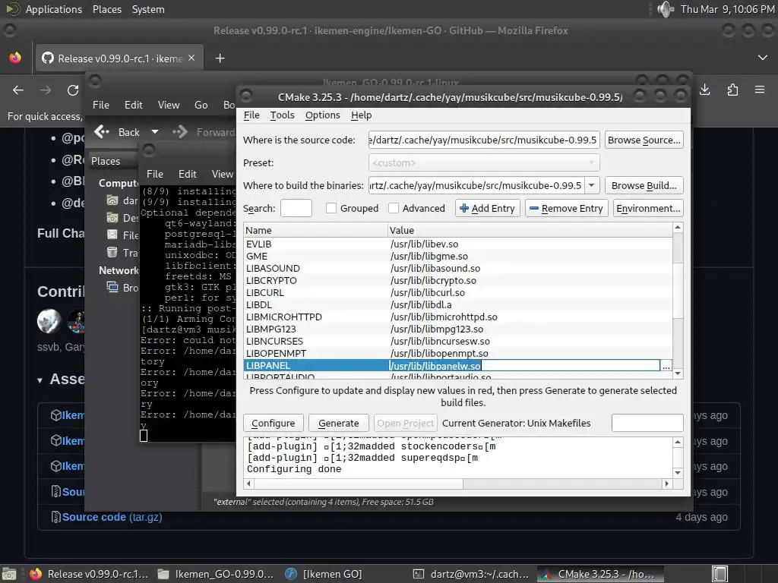Open a new Firefox tab with plus
This screenshot has height=583, width=778.
point(220,58)
